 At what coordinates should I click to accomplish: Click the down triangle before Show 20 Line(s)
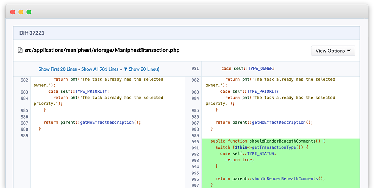pyautogui.click(x=125, y=69)
